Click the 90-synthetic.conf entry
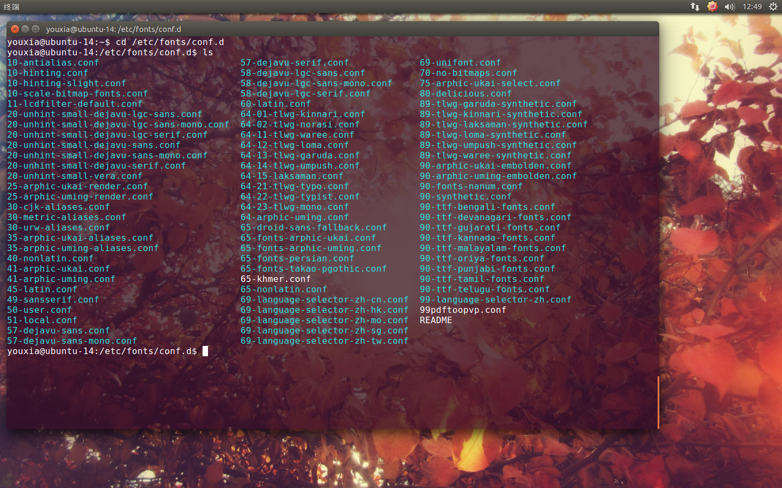Image resolution: width=782 pixels, height=488 pixels. tap(466, 197)
